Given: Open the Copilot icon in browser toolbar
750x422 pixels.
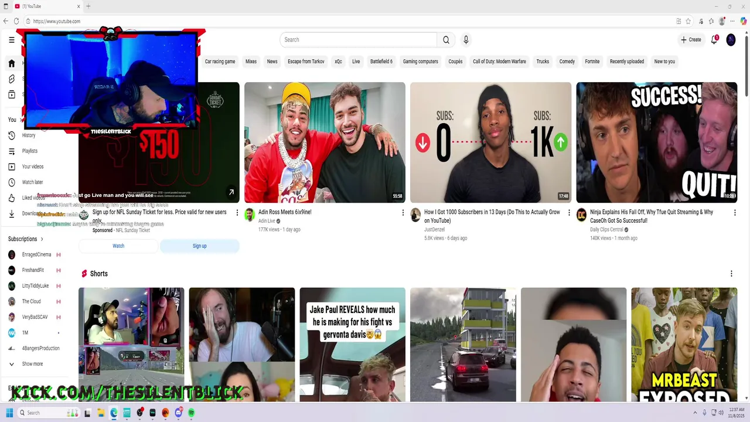Looking at the screenshot, I should [744, 21].
